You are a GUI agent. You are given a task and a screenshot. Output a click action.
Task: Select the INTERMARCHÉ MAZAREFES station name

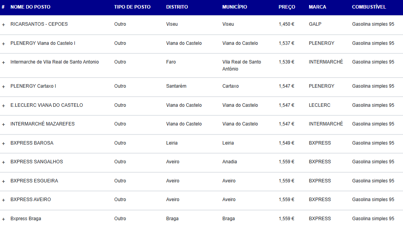tap(42, 124)
